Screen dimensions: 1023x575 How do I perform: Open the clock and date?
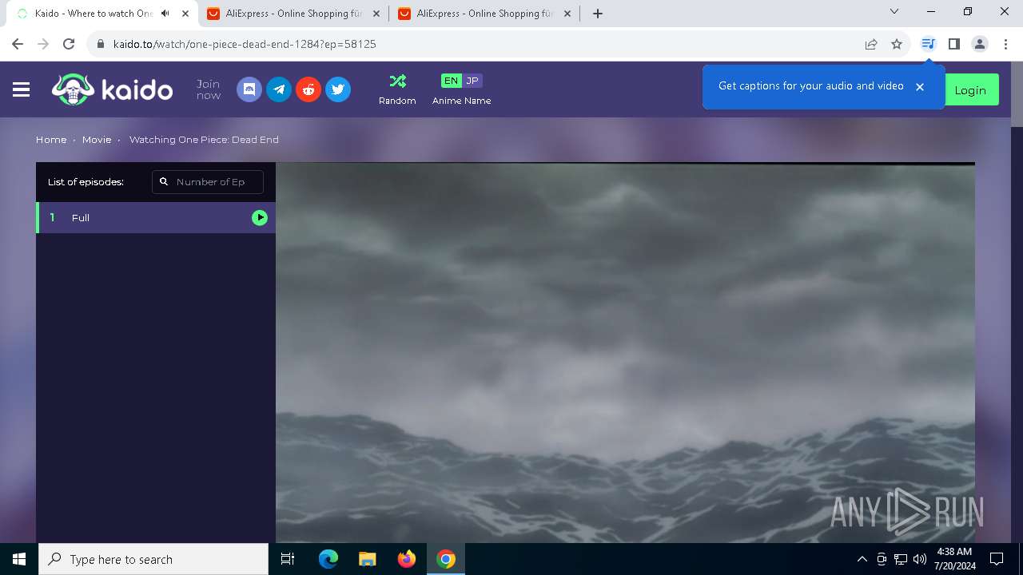[x=956, y=559]
